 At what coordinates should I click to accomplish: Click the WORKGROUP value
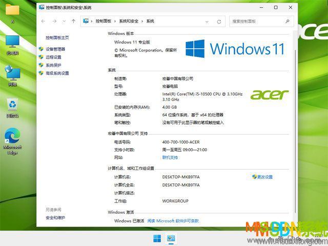coord(175,201)
